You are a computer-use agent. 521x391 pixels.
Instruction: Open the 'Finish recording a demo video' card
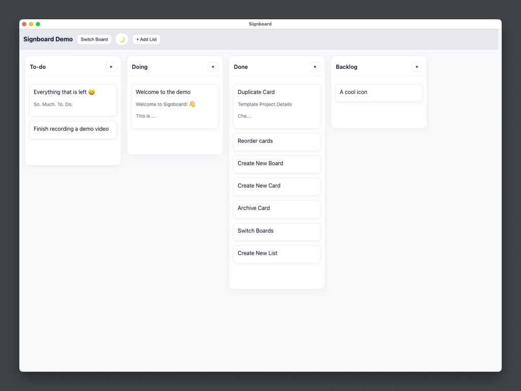pyautogui.click(x=73, y=130)
